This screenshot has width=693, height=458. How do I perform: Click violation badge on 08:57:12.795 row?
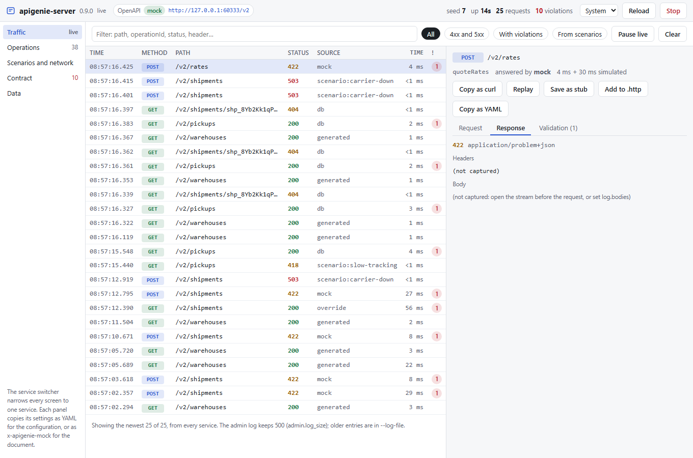coord(437,294)
